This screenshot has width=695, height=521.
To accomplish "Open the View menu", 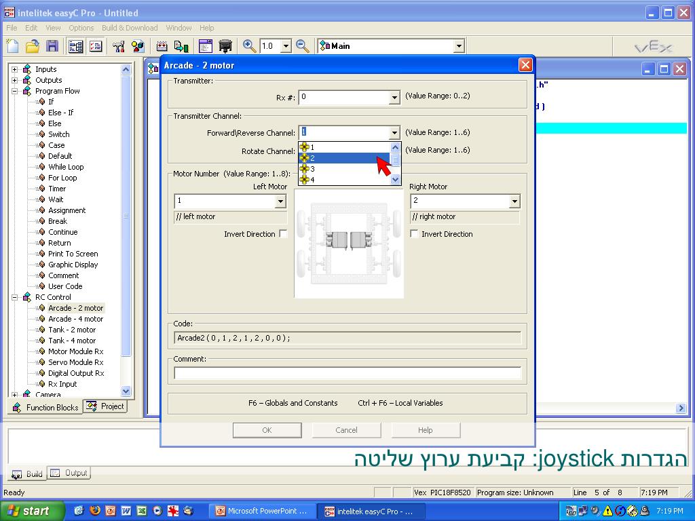I will click(x=53, y=28).
